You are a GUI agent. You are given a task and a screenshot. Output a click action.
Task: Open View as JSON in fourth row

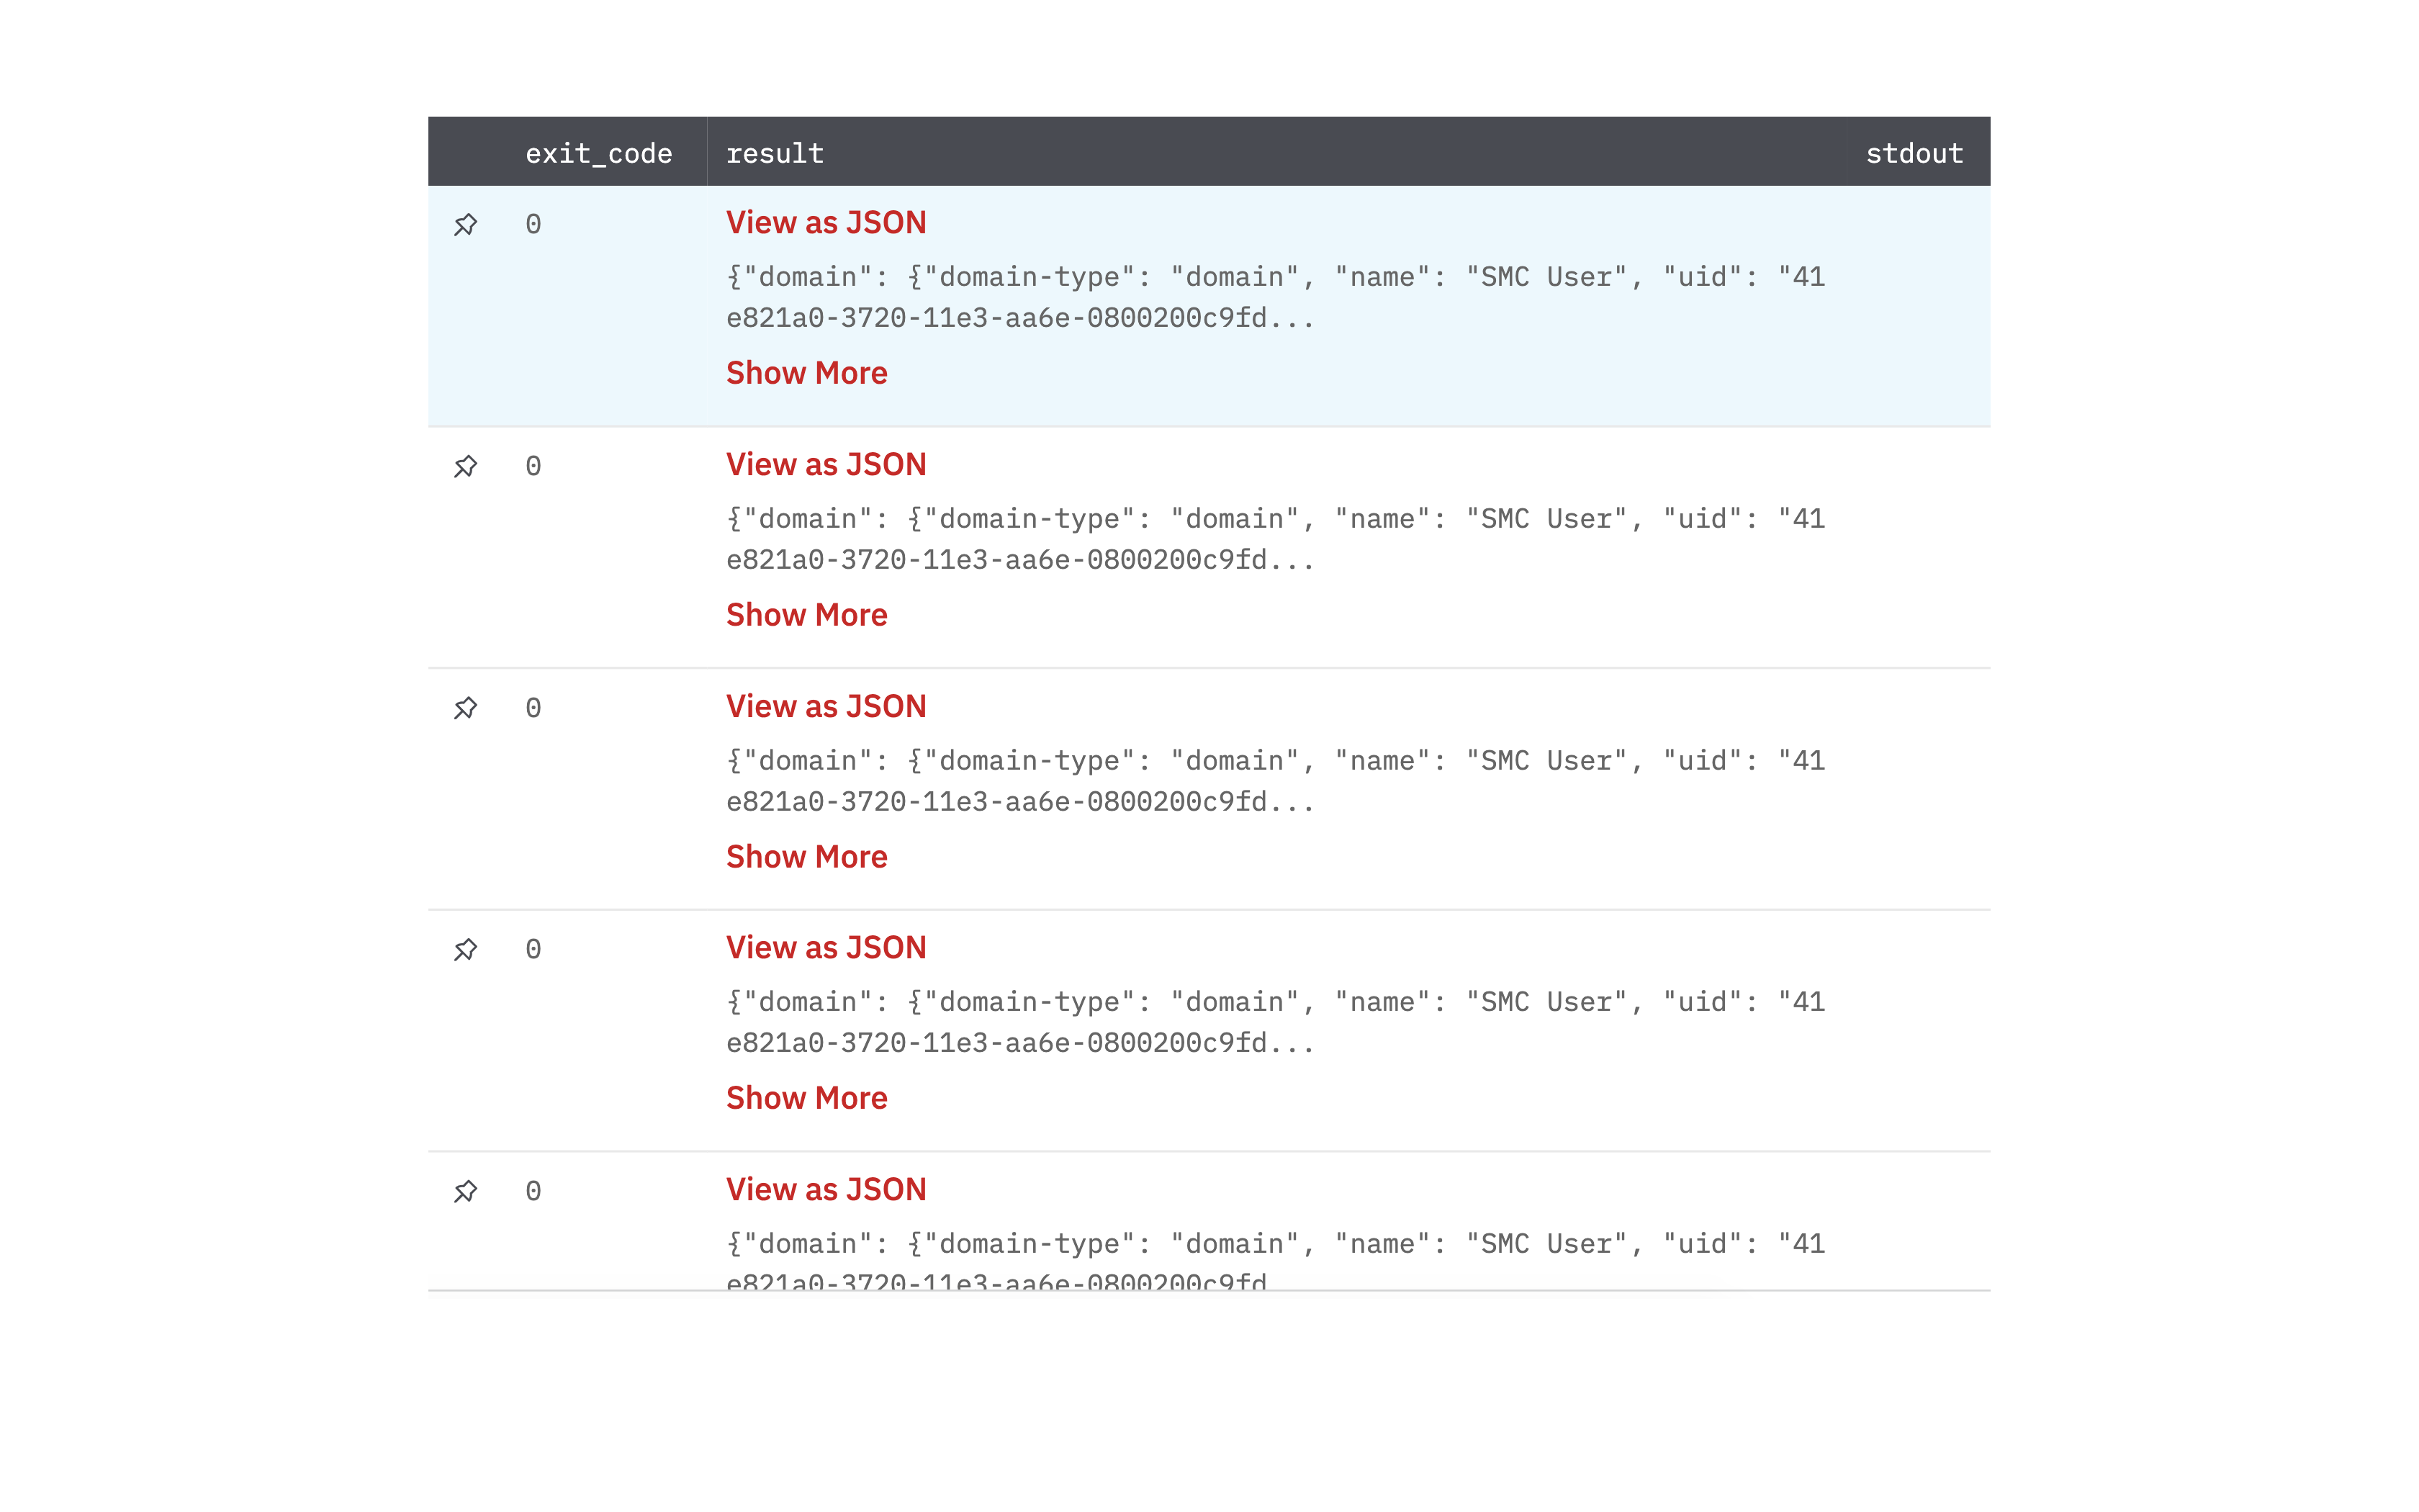(826, 947)
